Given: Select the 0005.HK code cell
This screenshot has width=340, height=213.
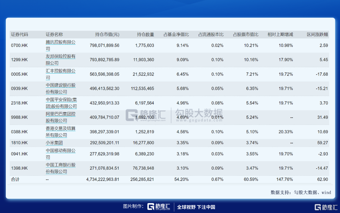Looking at the screenshot, I should pos(19,74).
